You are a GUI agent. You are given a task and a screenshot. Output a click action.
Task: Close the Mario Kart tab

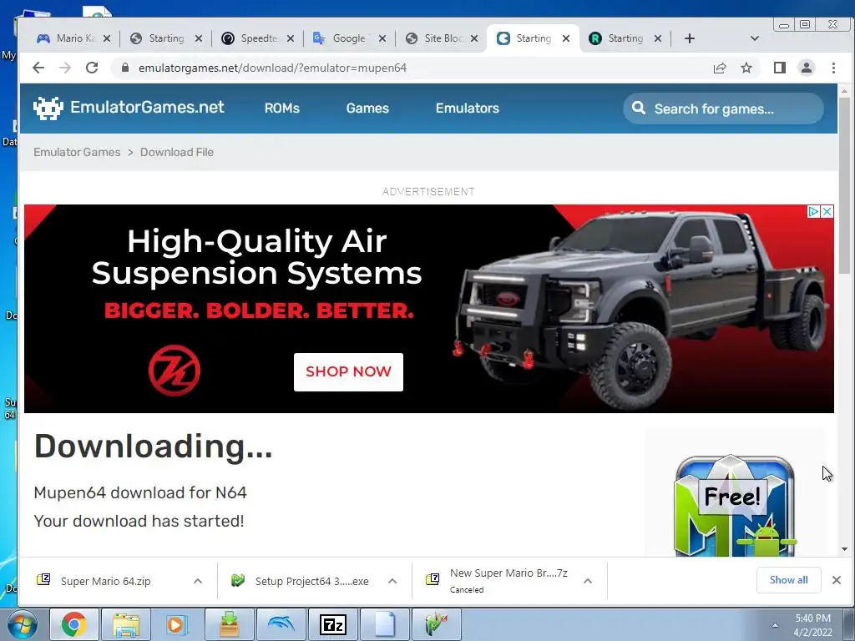point(107,38)
